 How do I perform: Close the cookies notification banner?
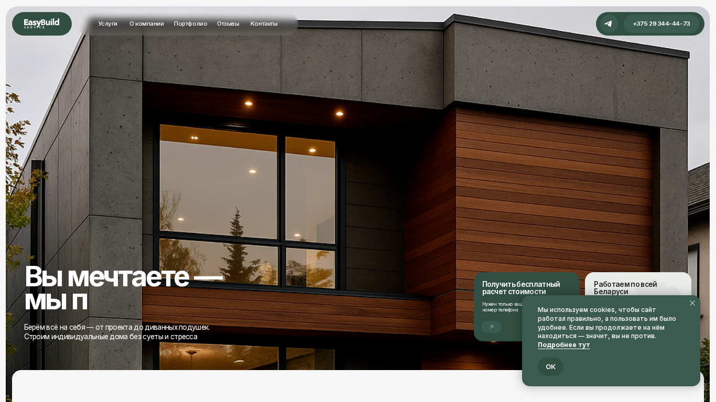(692, 303)
